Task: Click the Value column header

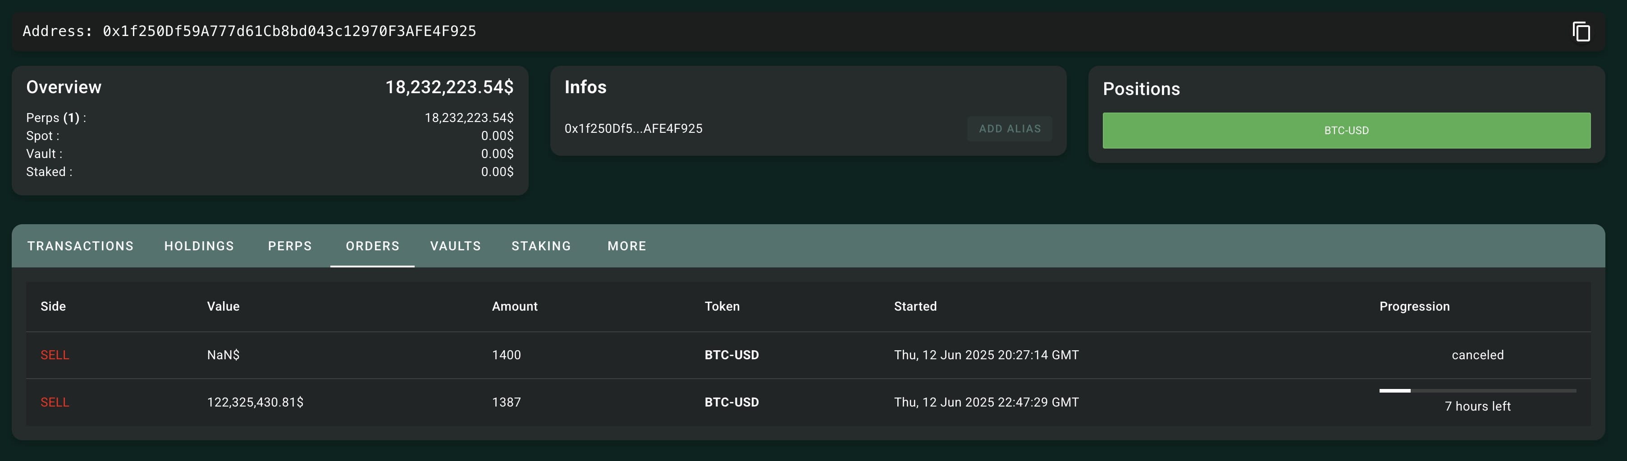Action: coord(223,307)
